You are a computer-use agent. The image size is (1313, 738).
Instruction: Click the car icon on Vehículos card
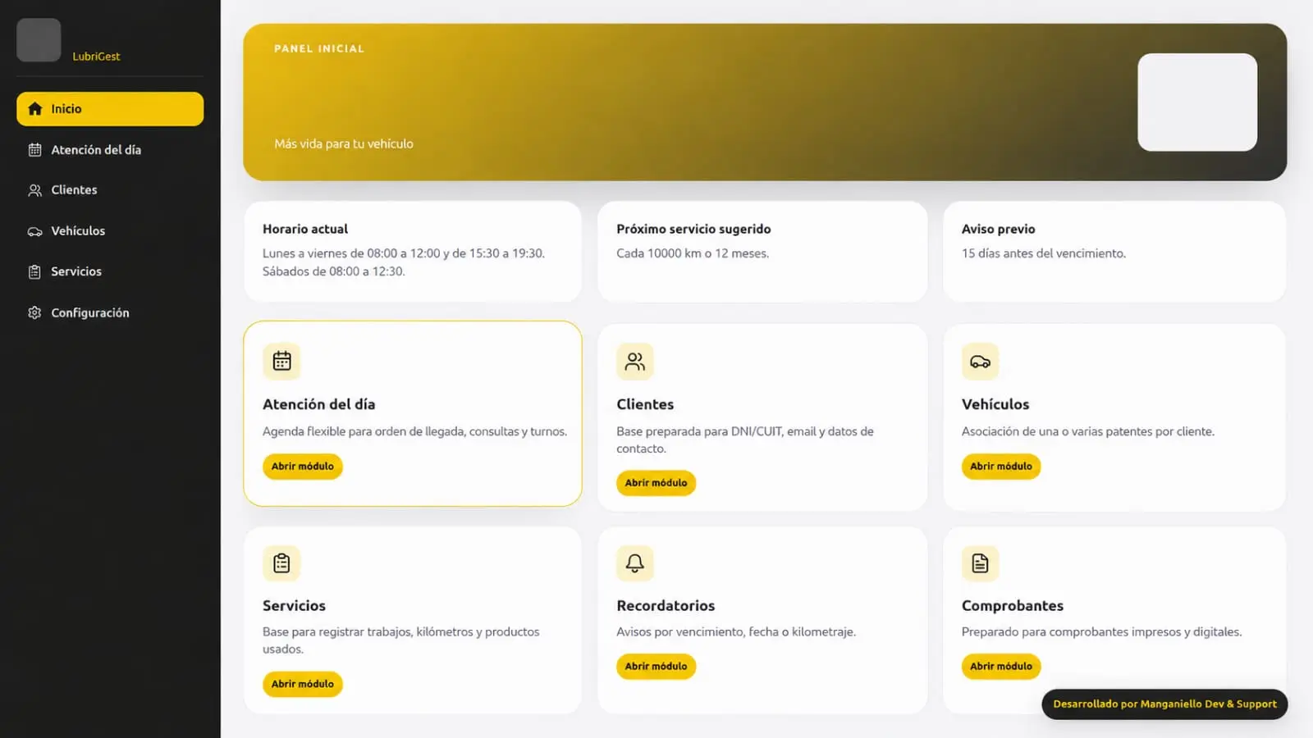click(980, 362)
